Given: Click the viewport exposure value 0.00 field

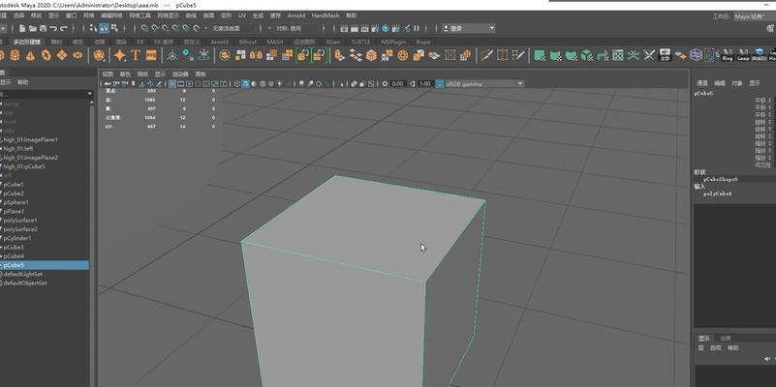Looking at the screenshot, I should pyautogui.click(x=398, y=84).
